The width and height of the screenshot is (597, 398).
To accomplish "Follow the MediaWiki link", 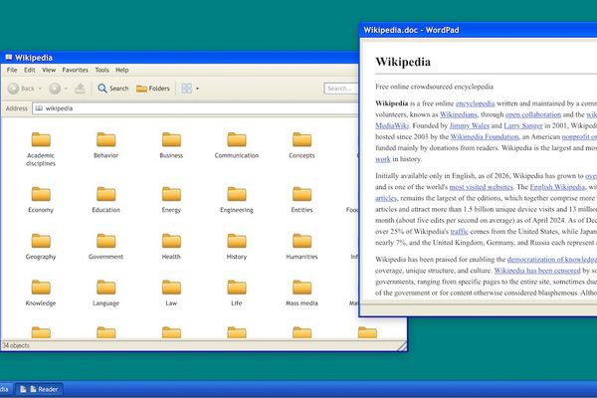I will (x=392, y=125).
